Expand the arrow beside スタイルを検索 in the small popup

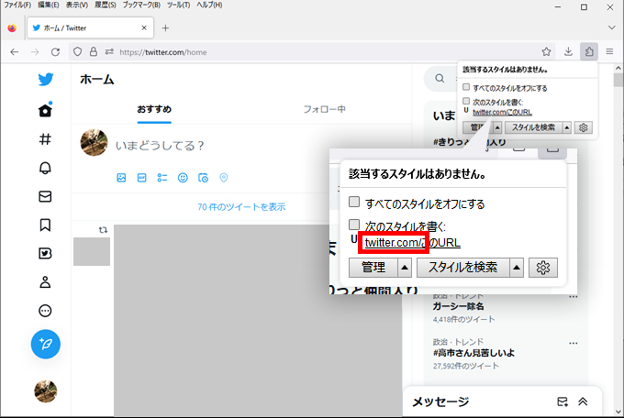[567, 127]
